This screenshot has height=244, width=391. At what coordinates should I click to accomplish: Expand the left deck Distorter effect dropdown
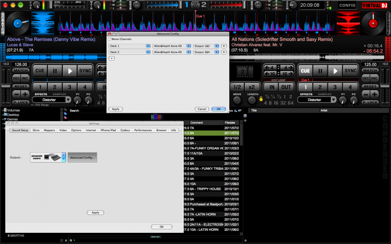click(68, 100)
